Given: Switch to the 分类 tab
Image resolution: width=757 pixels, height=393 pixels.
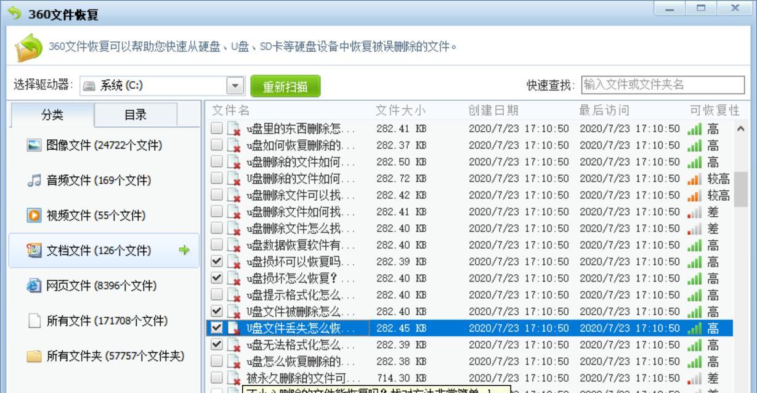Looking at the screenshot, I should (51, 115).
